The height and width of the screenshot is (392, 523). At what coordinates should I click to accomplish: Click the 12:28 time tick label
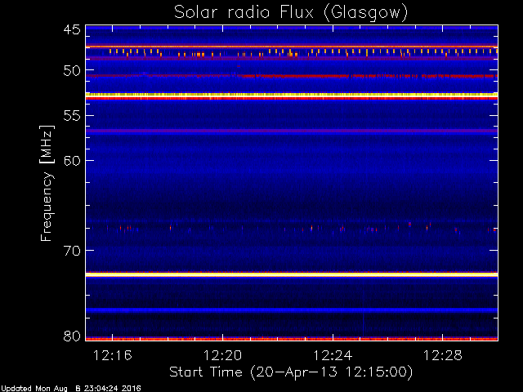click(443, 355)
